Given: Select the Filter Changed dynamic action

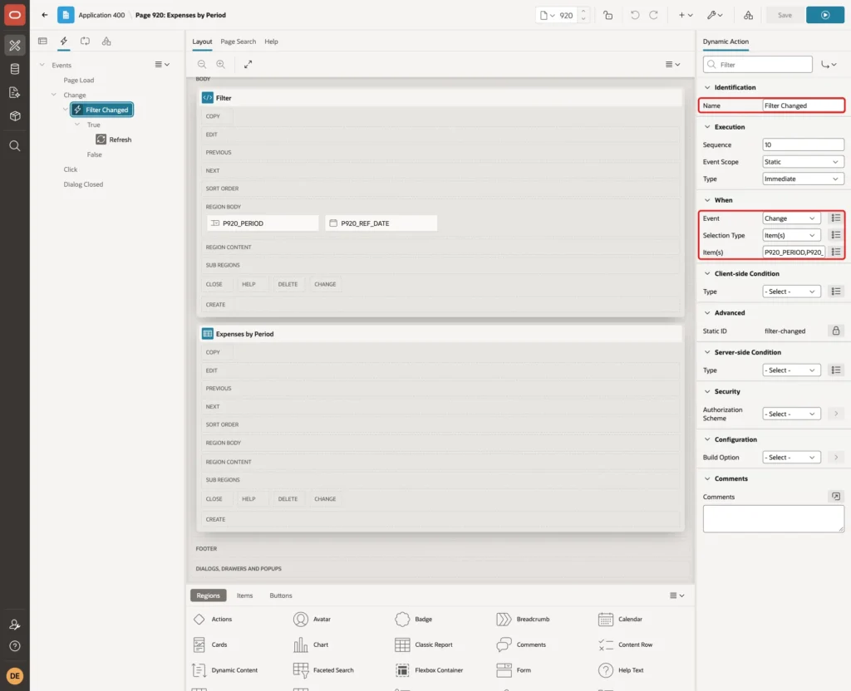Looking at the screenshot, I should pos(101,110).
